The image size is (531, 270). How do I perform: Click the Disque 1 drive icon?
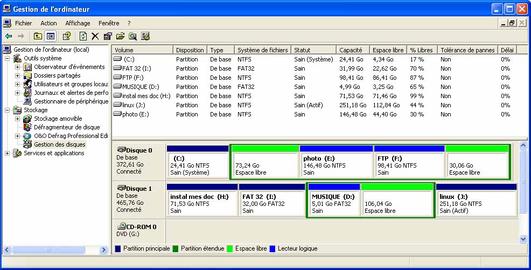pyautogui.click(x=121, y=188)
